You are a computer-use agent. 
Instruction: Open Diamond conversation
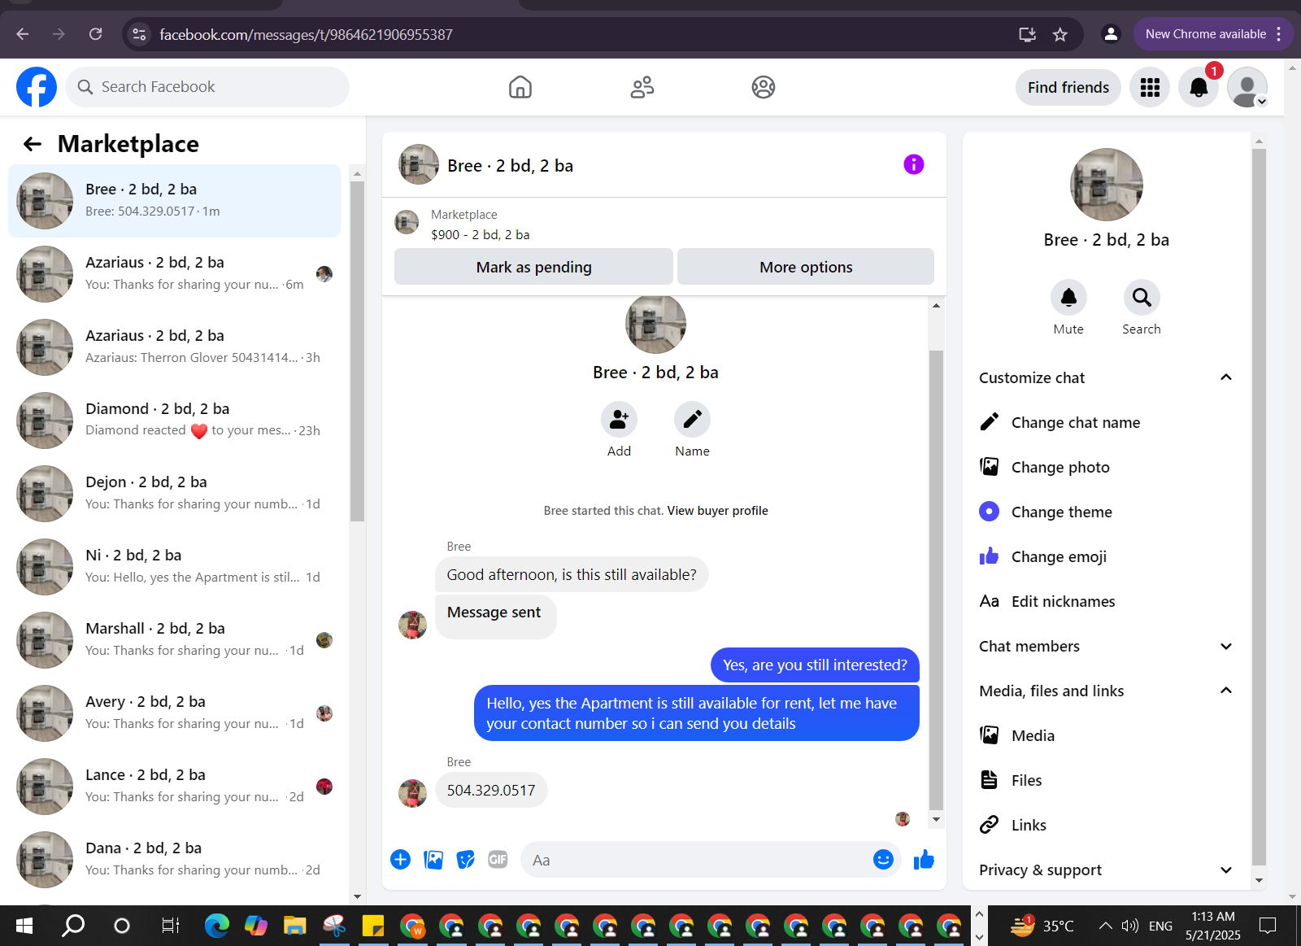pyautogui.click(x=175, y=421)
